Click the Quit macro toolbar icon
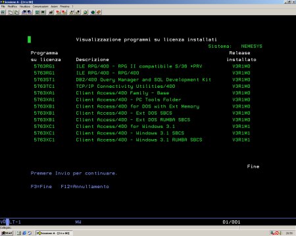 click(78, 12)
